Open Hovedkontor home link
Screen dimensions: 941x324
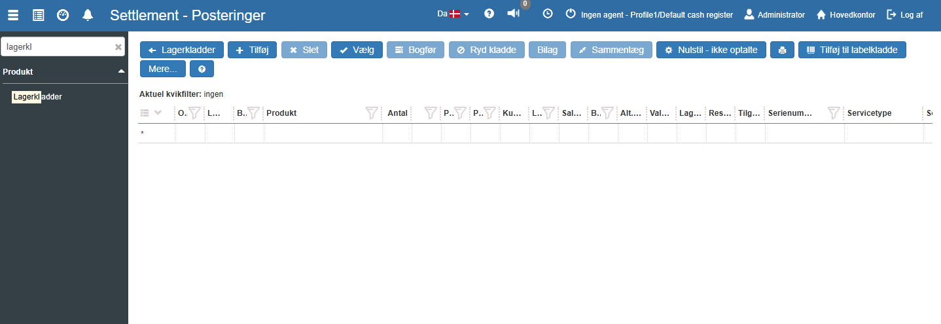(845, 14)
